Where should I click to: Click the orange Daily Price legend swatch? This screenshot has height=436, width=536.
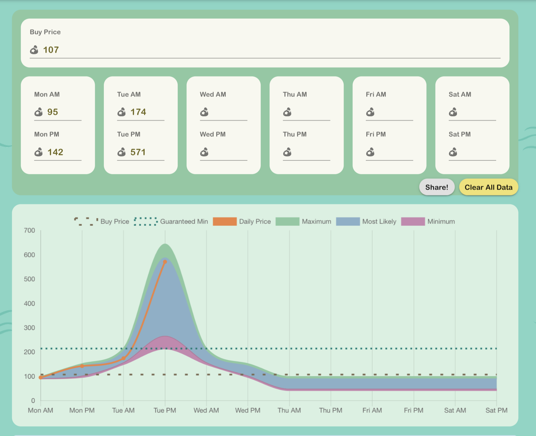coord(225,222)
